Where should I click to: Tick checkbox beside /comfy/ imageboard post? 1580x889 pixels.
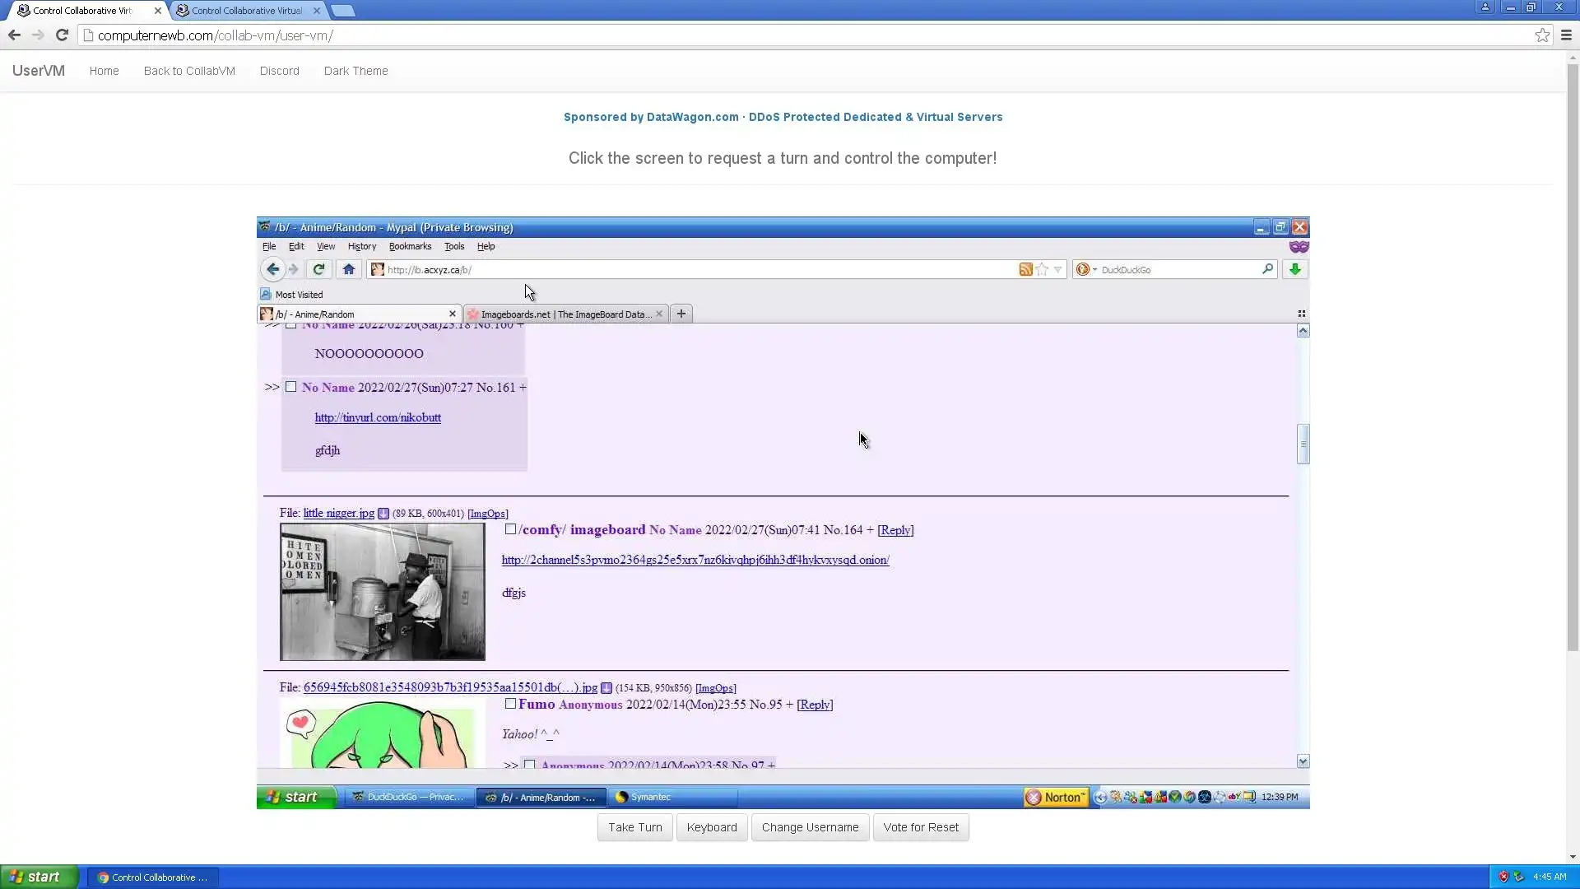(x=510, y=529)
